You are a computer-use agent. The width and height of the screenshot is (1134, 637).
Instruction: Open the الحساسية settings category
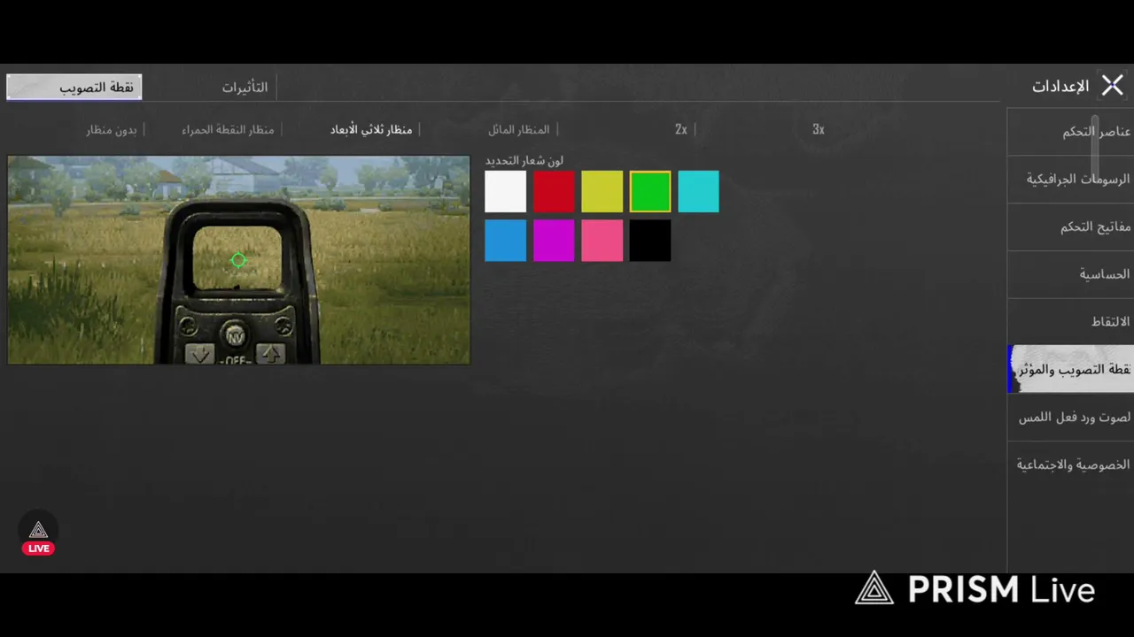tap(1070, 274)
